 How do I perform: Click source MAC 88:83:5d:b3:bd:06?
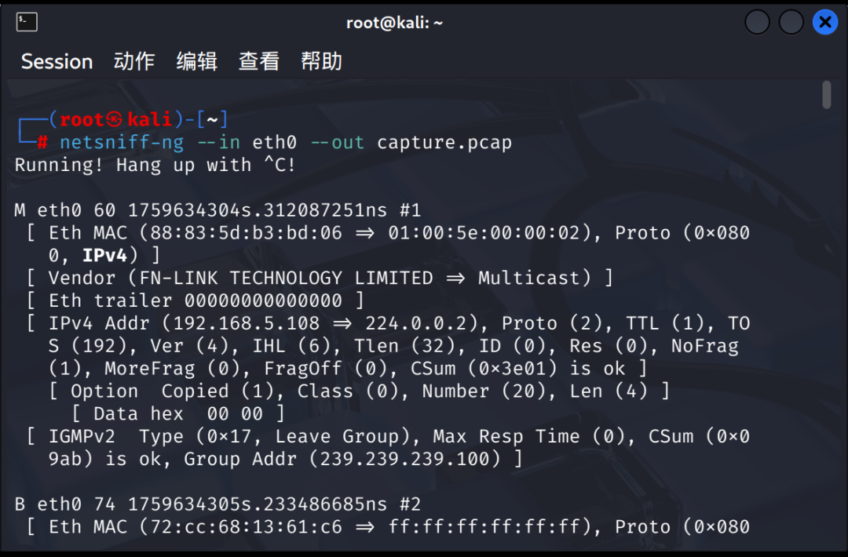[246, 233]
